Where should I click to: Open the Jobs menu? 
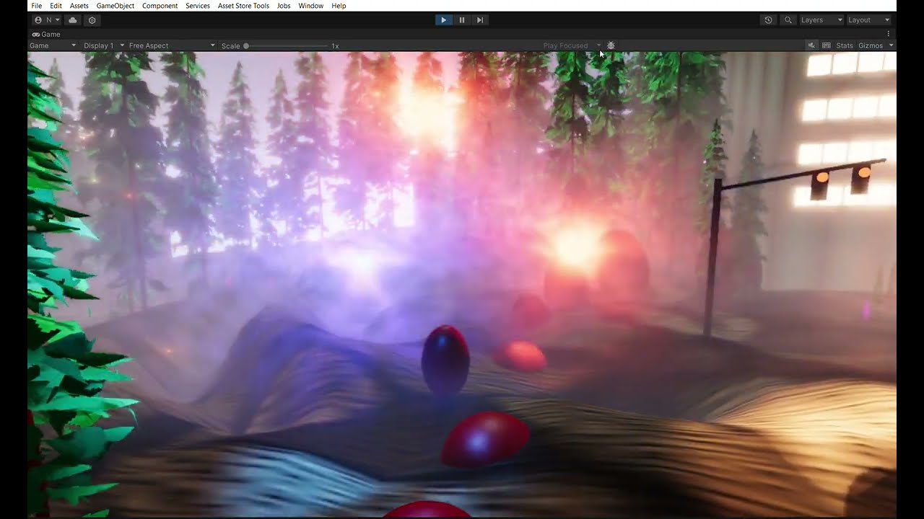pyautogui.click(x=284, y=6)
